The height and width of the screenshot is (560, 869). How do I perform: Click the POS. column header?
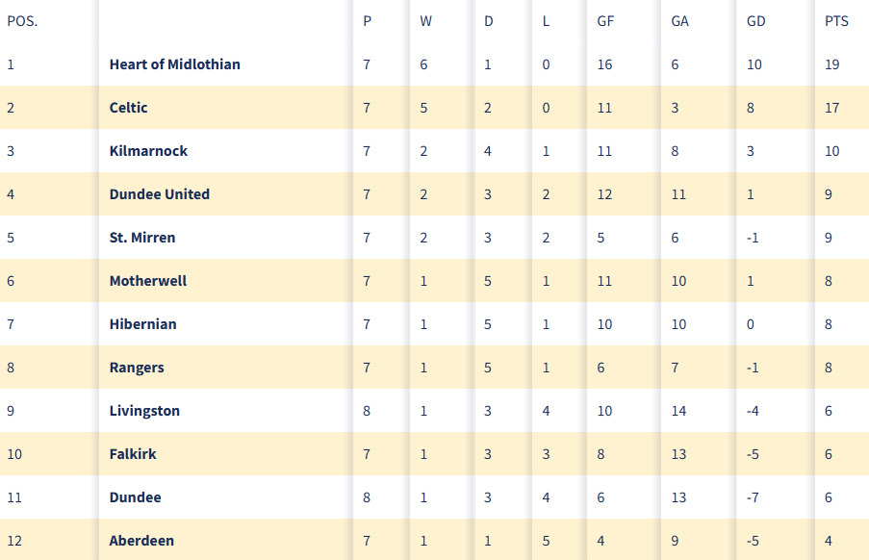coord(22,21)
